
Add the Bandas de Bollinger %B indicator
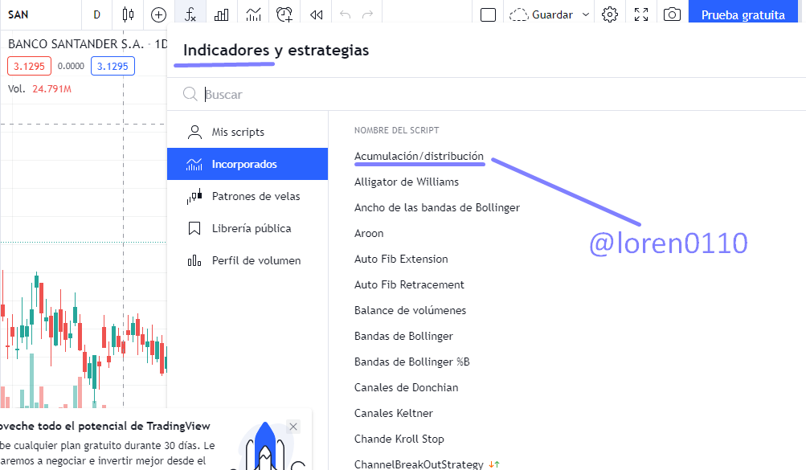(411, 362)
